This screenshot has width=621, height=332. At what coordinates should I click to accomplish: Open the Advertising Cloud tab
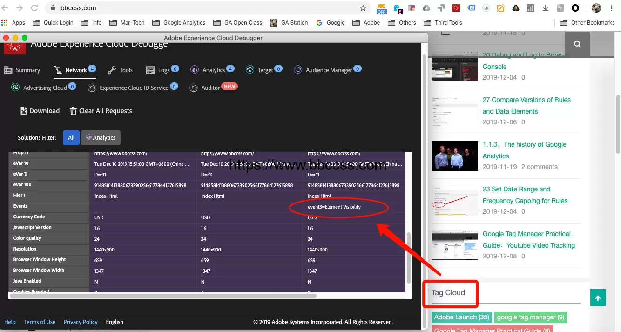(x=44, y=88)
